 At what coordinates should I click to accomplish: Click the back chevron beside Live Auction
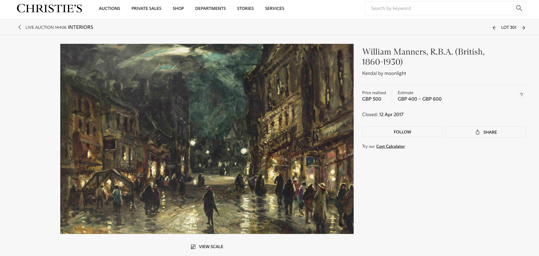point(20,27)
